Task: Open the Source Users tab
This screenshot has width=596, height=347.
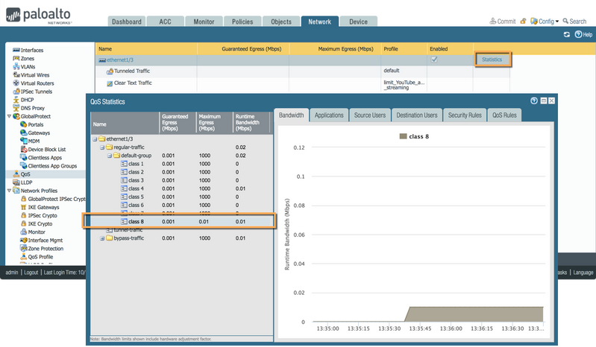Action: tap(370, 115)
